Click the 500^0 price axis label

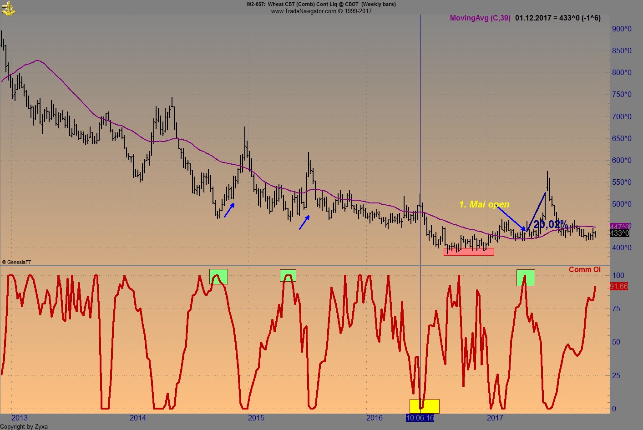pyautogui.click(x=622, y=204)
